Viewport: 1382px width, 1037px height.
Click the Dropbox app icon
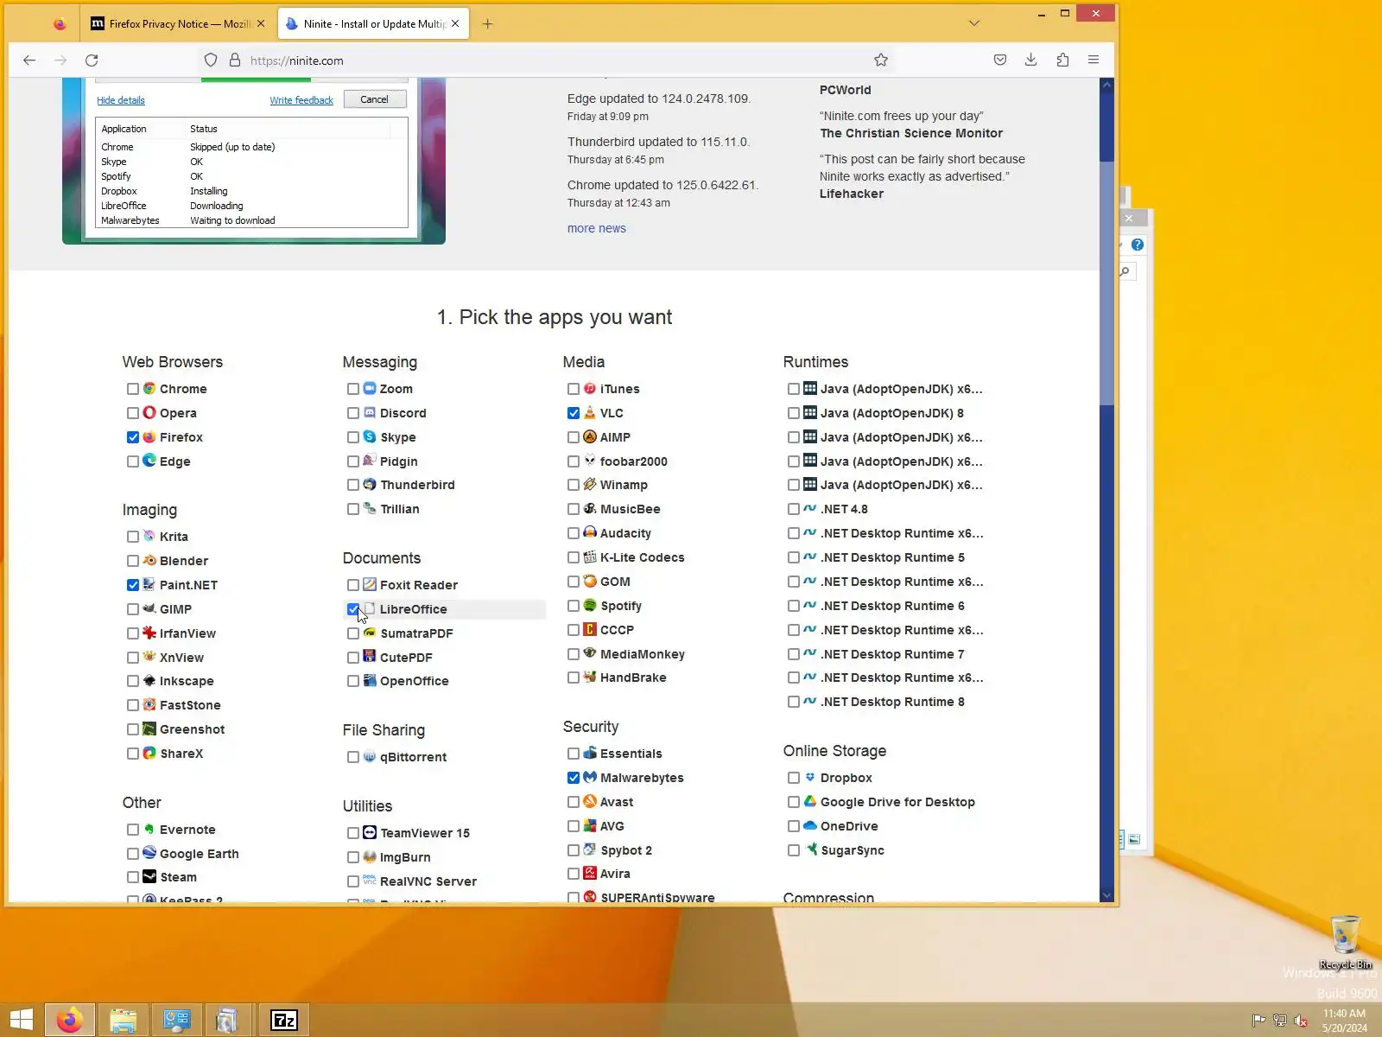(x=810, y=778)
